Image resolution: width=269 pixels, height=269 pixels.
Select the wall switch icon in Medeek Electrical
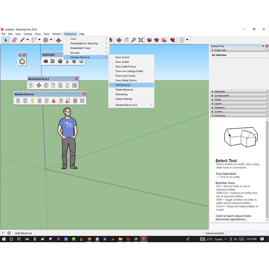click(x=18, y=101)
